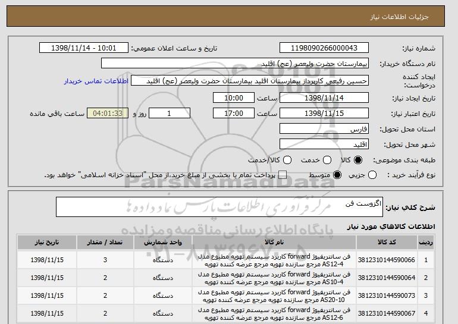The image size is (458, 324).
Task: Click announcement date field 1398/11/14 - 10:01
Action: click(x=84, y=48)
